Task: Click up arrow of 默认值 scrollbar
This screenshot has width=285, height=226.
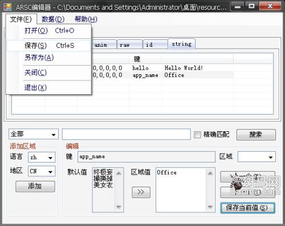Action: point(119,173)
